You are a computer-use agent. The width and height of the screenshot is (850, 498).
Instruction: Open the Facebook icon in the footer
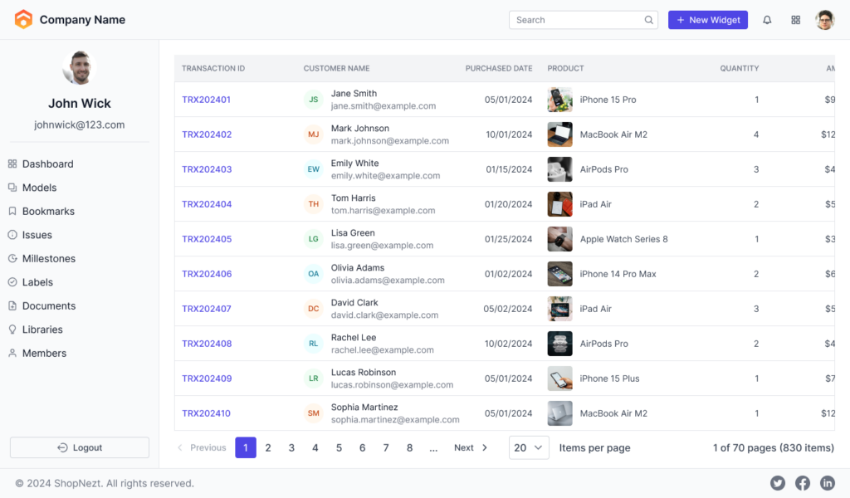(x=802, y=482)
